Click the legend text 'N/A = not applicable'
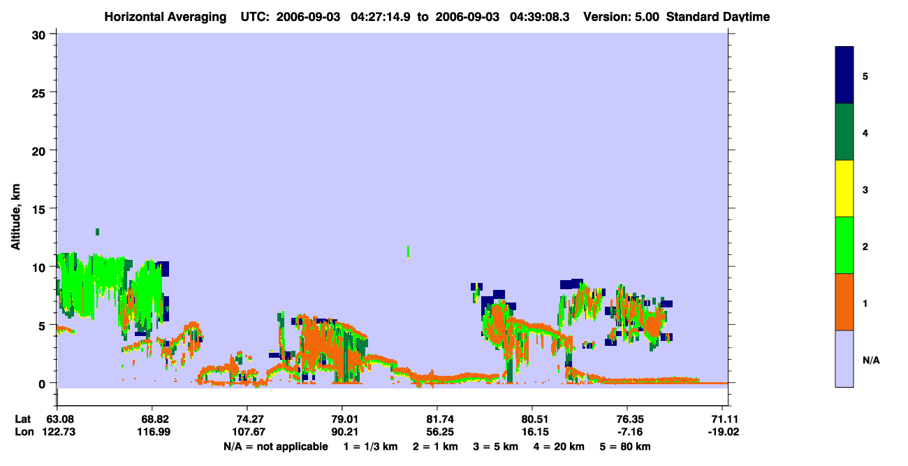Screen dimensions: 908x466 click(276, 446)
